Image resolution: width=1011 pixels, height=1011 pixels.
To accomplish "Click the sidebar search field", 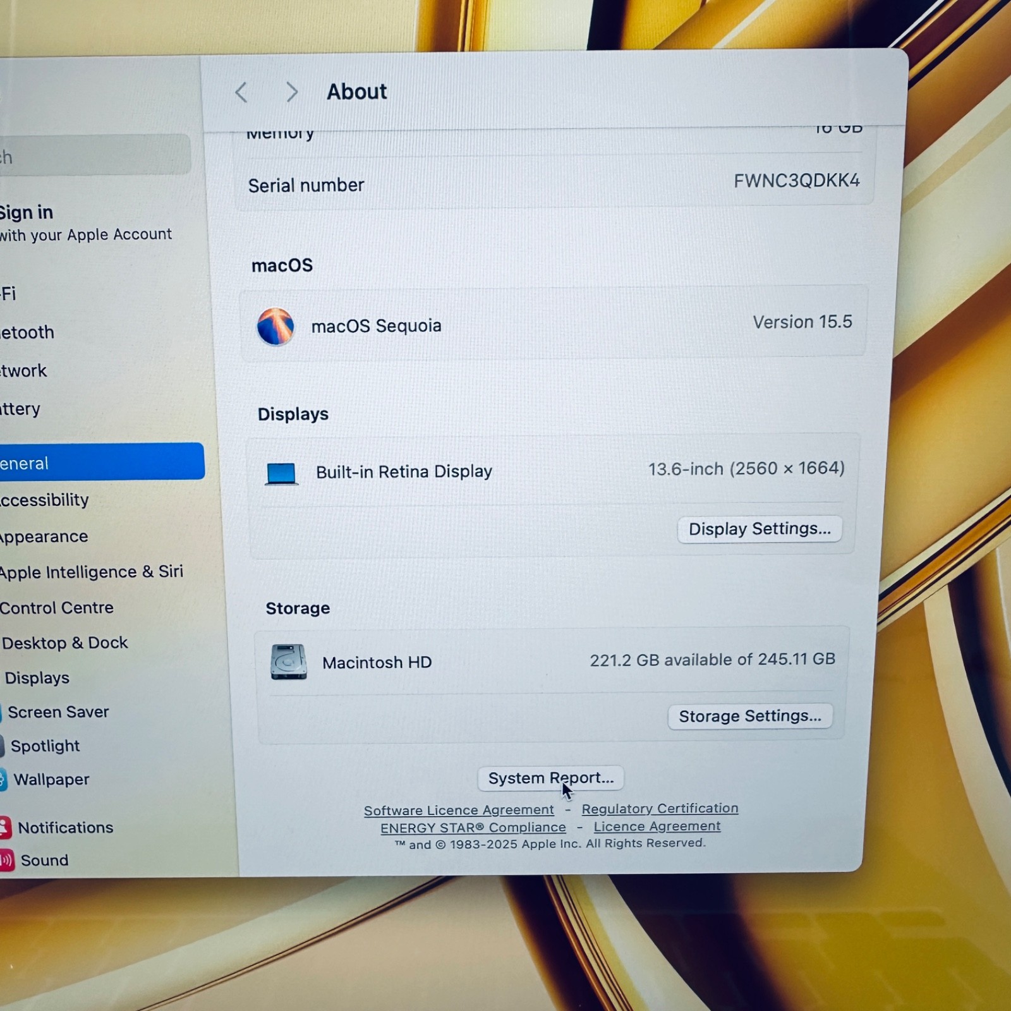I will 95,155.
